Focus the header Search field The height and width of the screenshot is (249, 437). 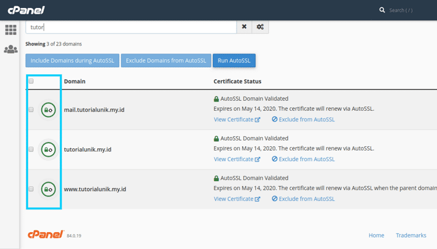401,11
